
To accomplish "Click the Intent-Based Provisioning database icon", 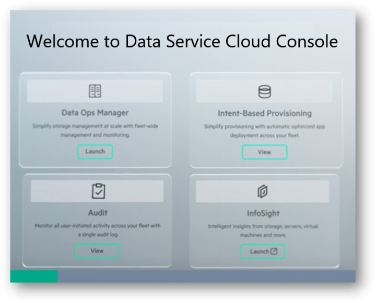I will tap(264, 92).
